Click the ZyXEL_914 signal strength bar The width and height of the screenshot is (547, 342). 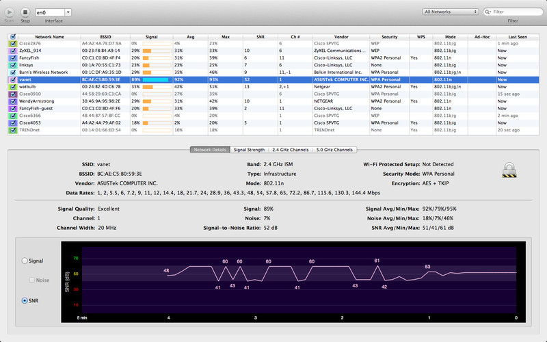click(157, 51)
